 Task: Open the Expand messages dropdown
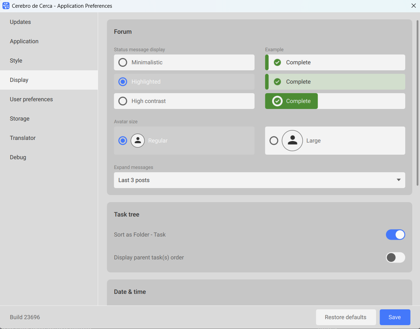259,180
